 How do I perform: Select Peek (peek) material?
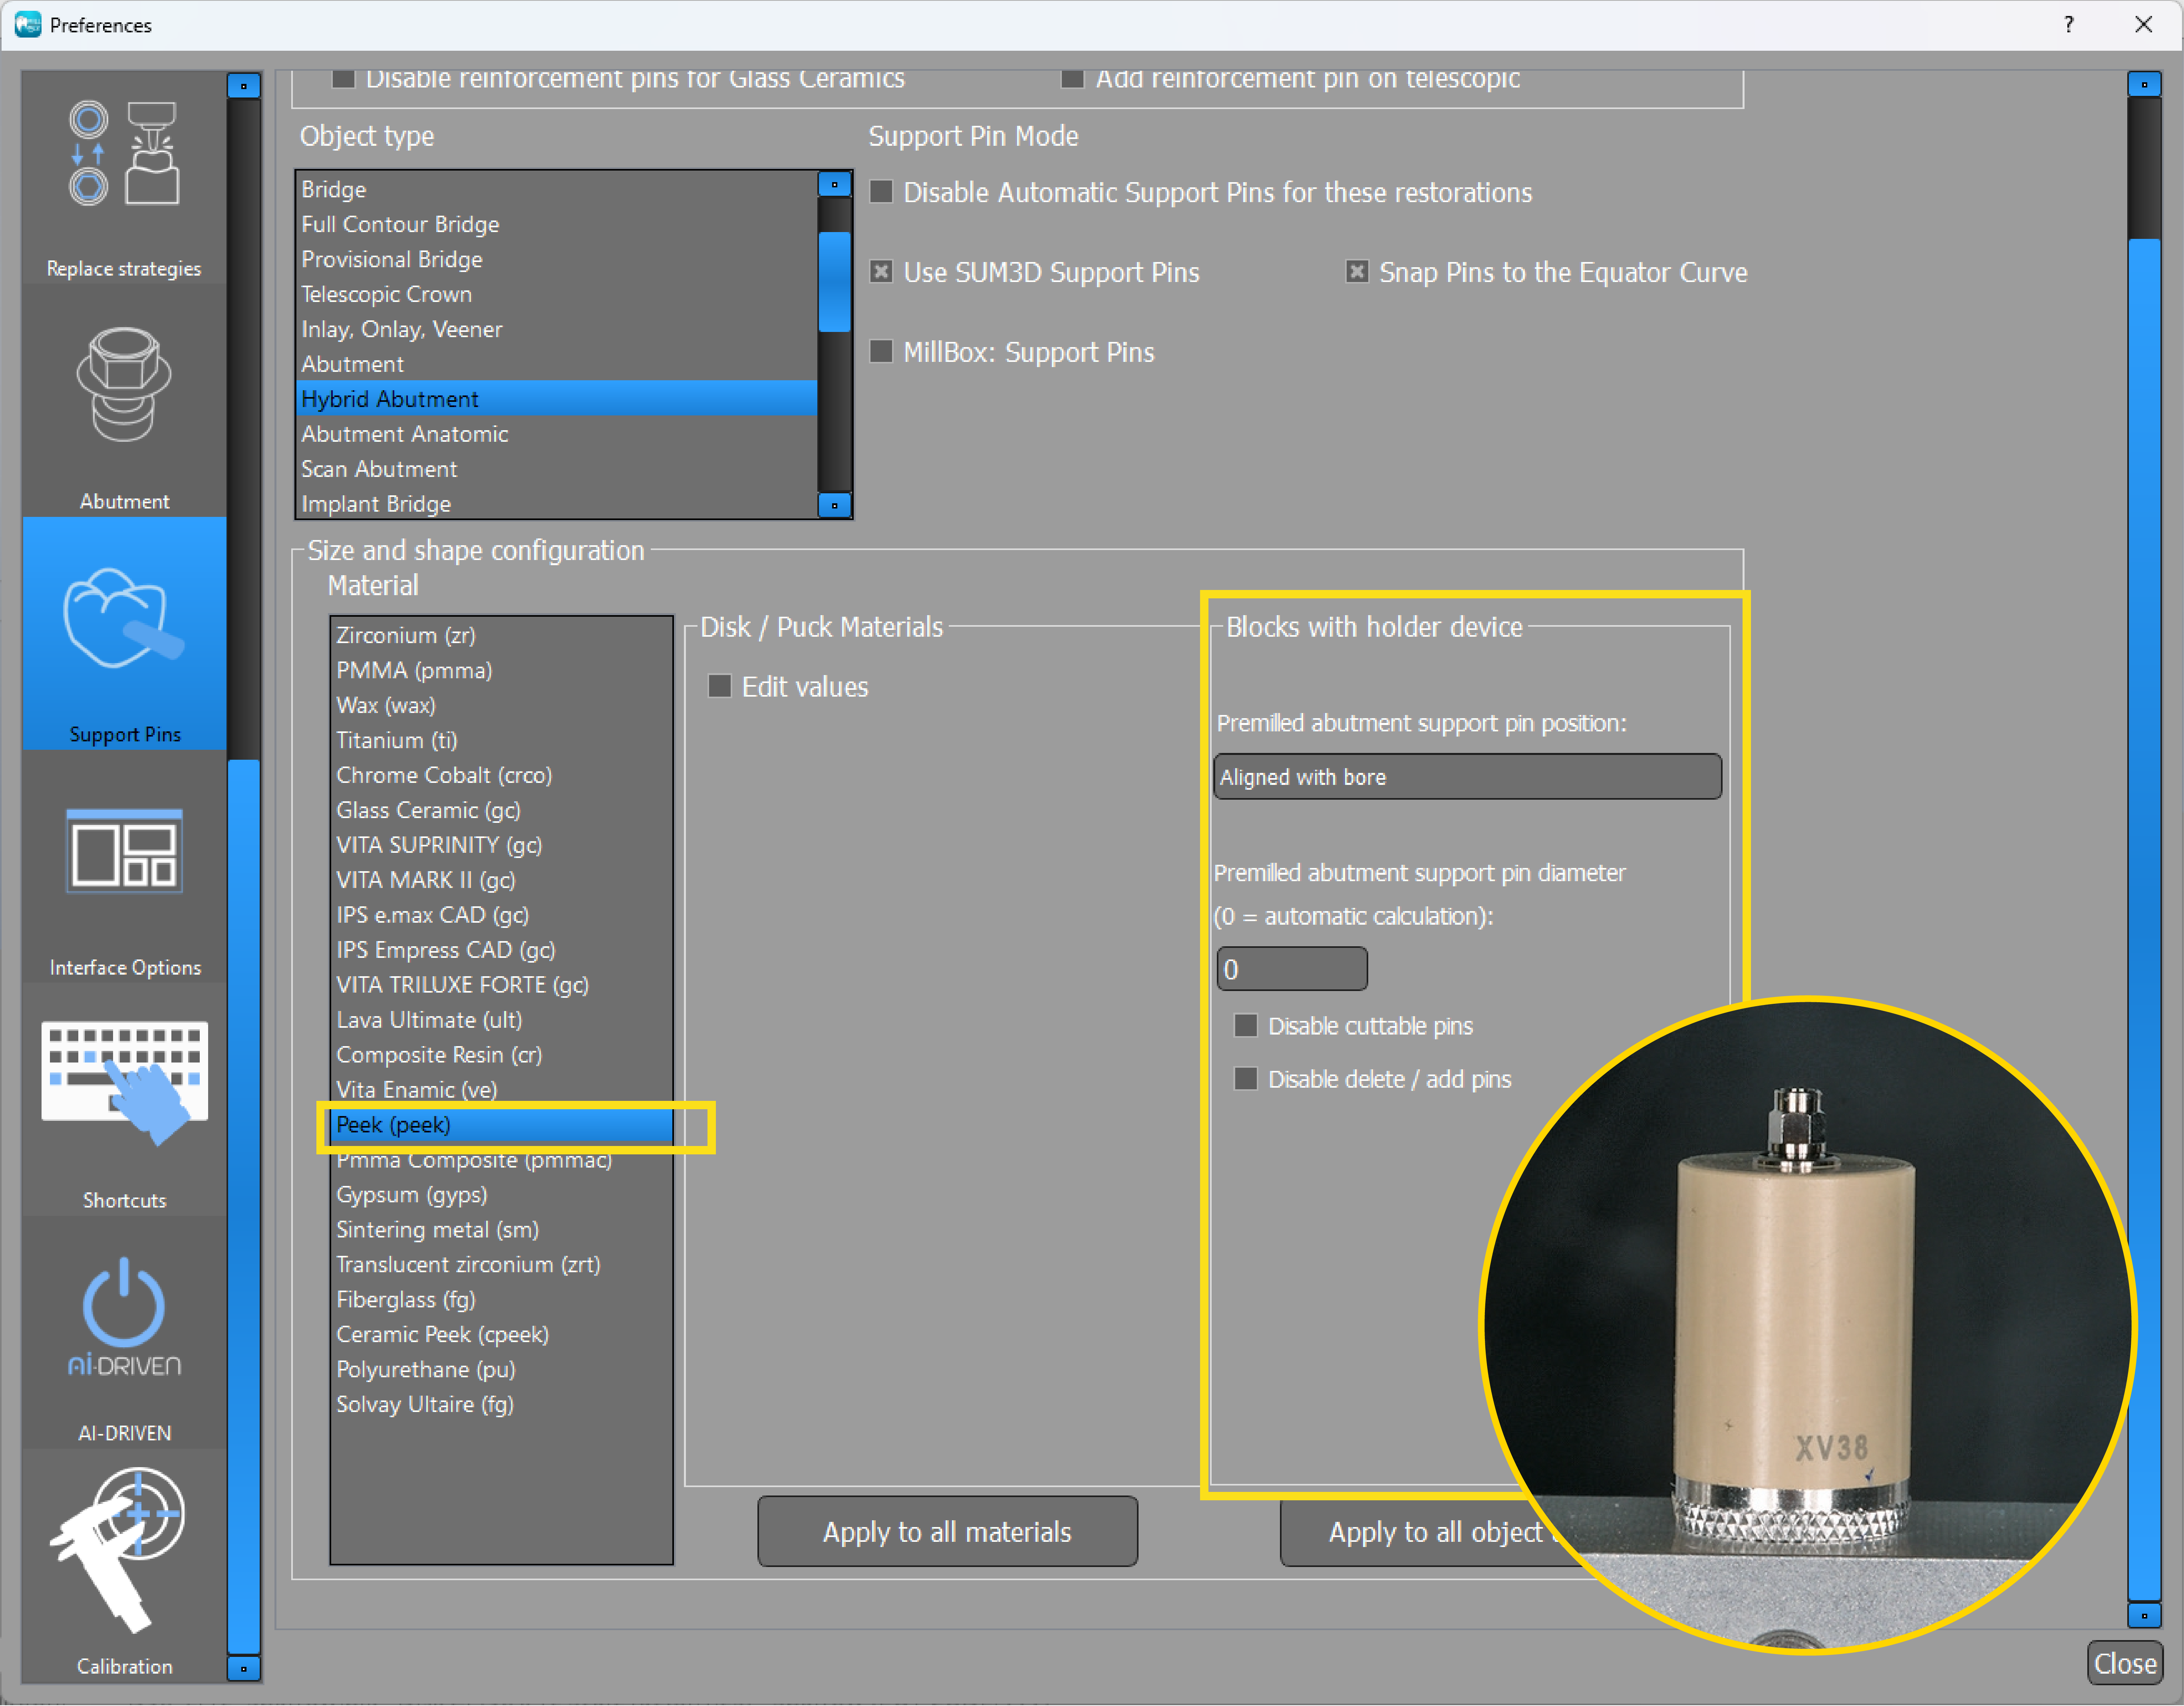click(502, 1125)
